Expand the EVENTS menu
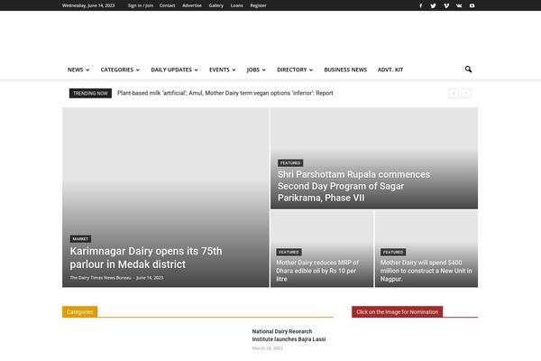The image size is (541, 361). pos(222,69)
